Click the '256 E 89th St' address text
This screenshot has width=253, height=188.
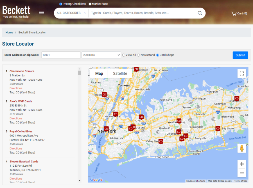click(x=18, y=105)
